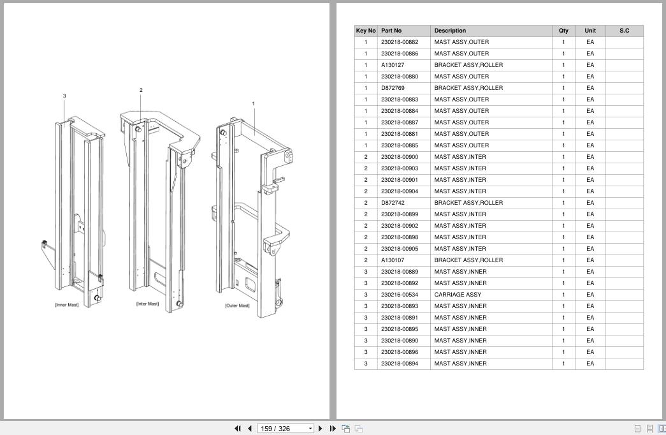This screenshot has width=666, height=435.
Task: Click the Description column header
Action: tap(491, 31)
